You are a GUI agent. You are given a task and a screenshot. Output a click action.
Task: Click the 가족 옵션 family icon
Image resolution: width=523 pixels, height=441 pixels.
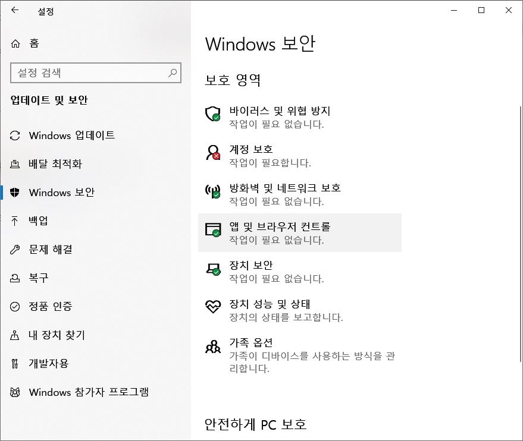click(x=213, y=346)
